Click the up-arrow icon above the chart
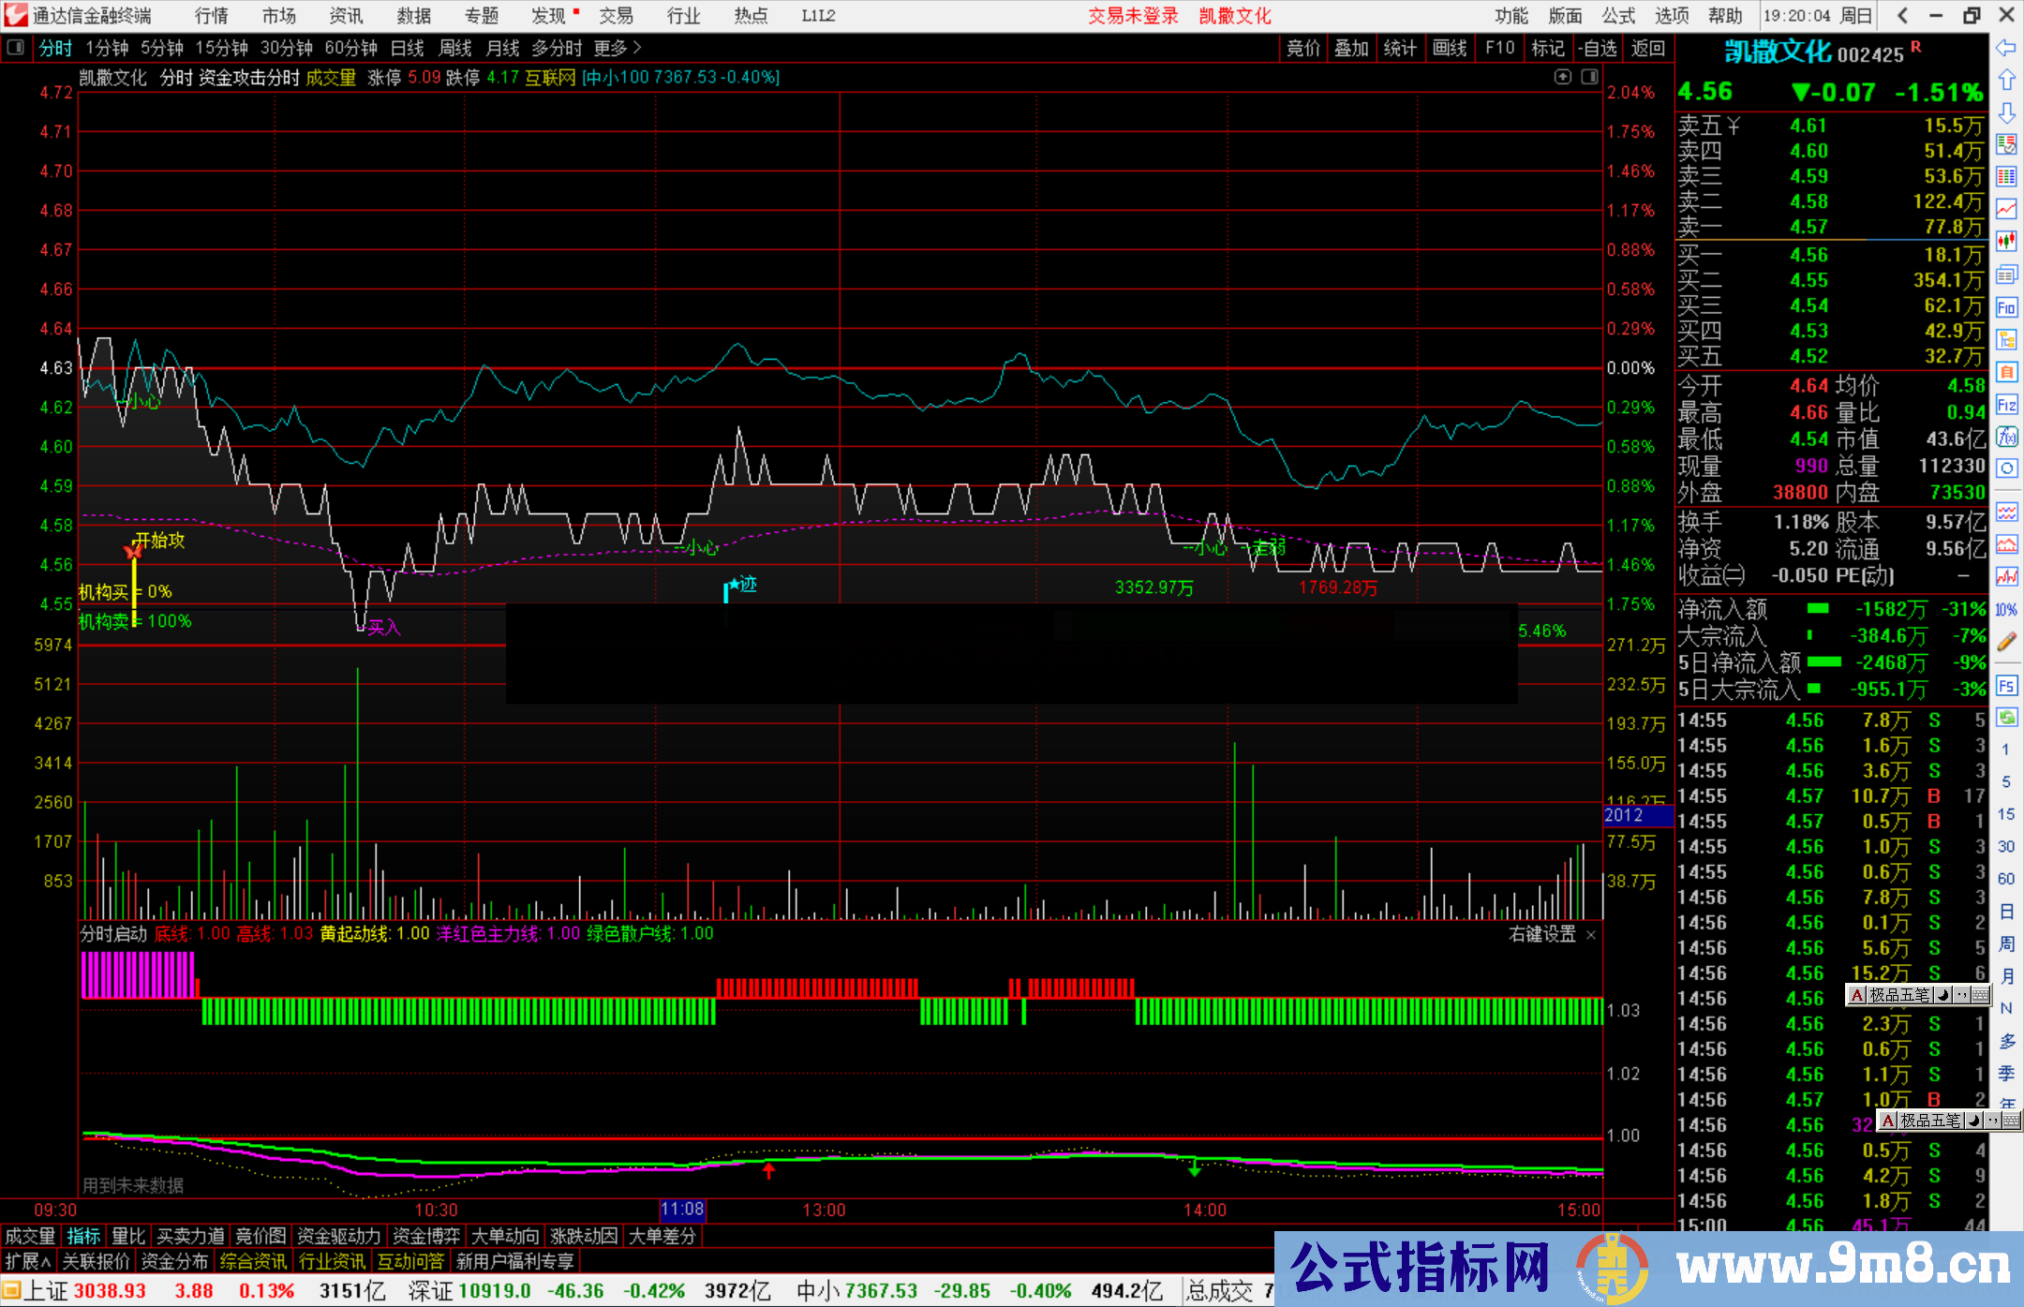The width and height of the screenshot is (2024, 1307). tap(1562, 77)
